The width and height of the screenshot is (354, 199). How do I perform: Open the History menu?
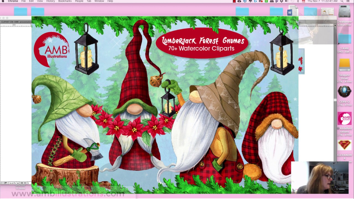(x=51, y=1)
